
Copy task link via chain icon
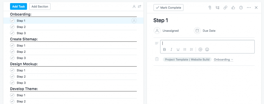[225, 8]
